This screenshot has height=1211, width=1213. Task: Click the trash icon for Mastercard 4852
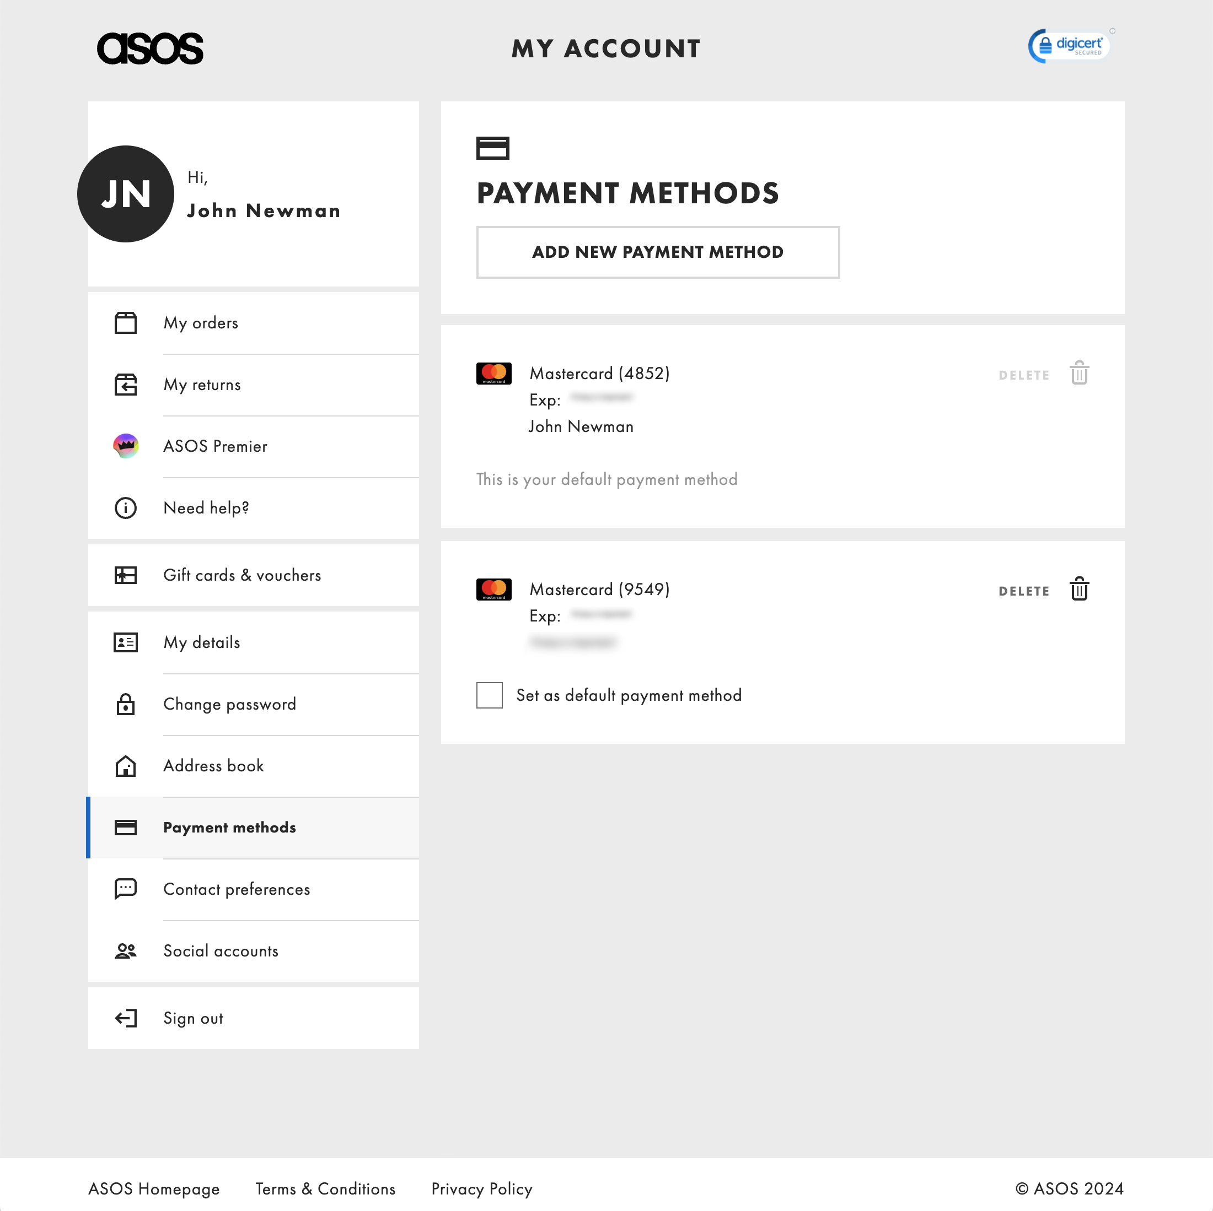tap(1079, 374)
